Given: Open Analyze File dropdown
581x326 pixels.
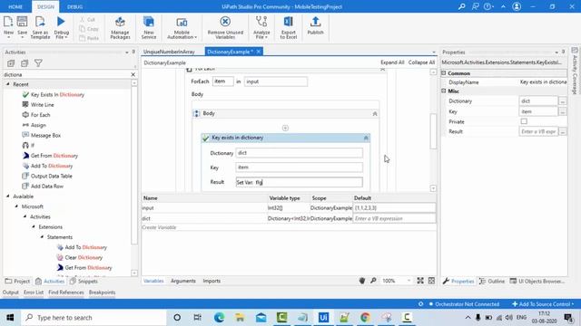Looking at the screenshot, I should click(261, 28).
